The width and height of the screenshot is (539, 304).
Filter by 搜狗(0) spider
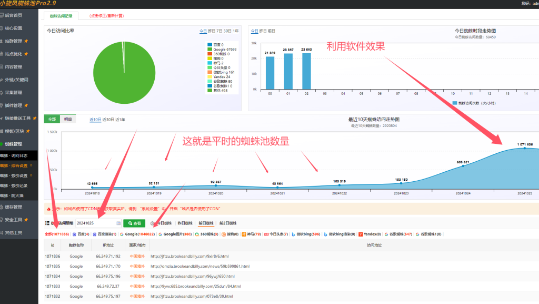pos(230,234)
